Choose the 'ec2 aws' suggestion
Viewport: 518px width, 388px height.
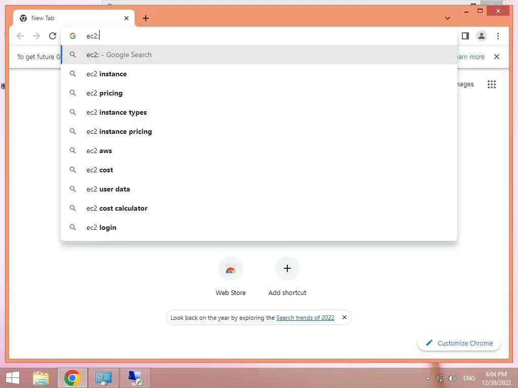coord(260,151)
